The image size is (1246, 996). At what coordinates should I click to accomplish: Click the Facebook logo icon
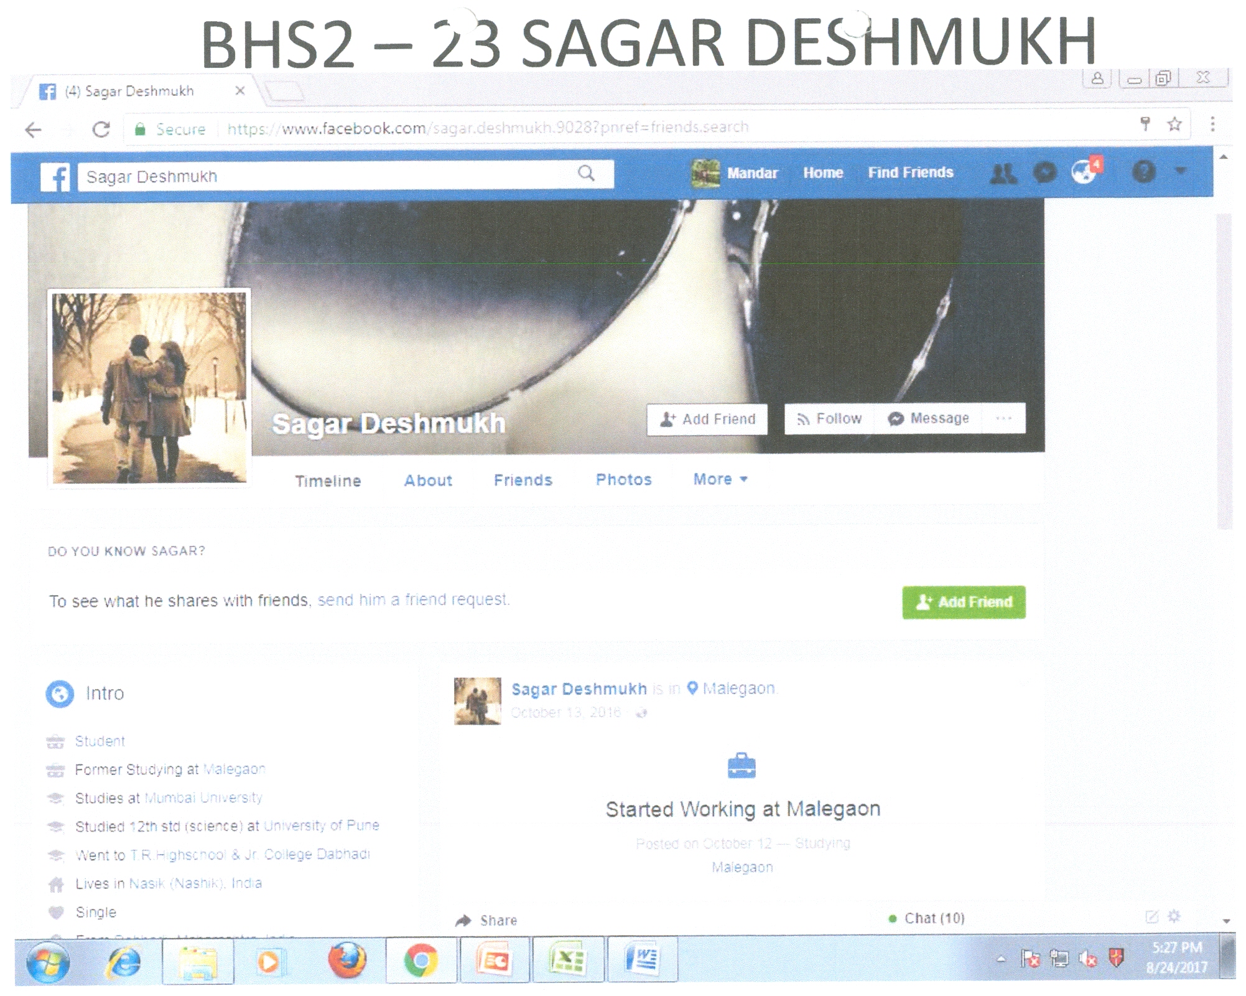(x=55, y=177)
